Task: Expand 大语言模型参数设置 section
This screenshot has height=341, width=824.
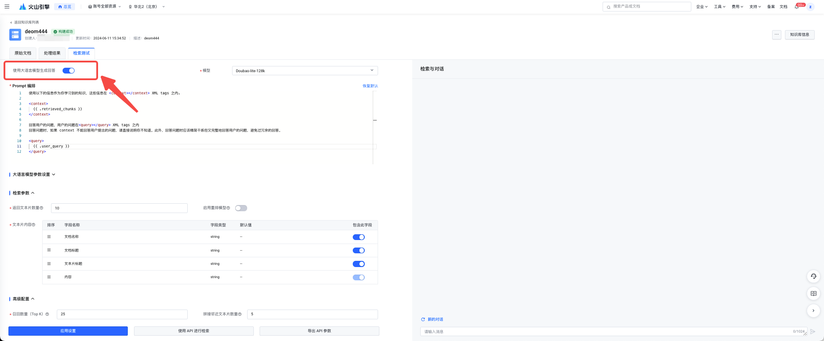Action: coord(34,174)
